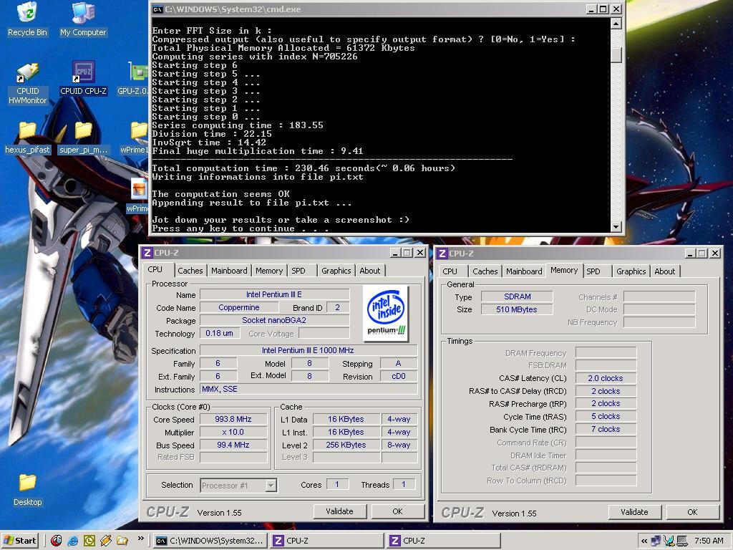The image size is (733, 550).
Task: Open Mainboard tab in right CPU-Z window
Action: (524, 271)
